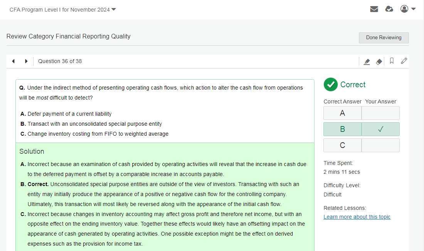The image size is (424, 251).
Task: Open Learn more about this topic link
Action: (357, 217)
